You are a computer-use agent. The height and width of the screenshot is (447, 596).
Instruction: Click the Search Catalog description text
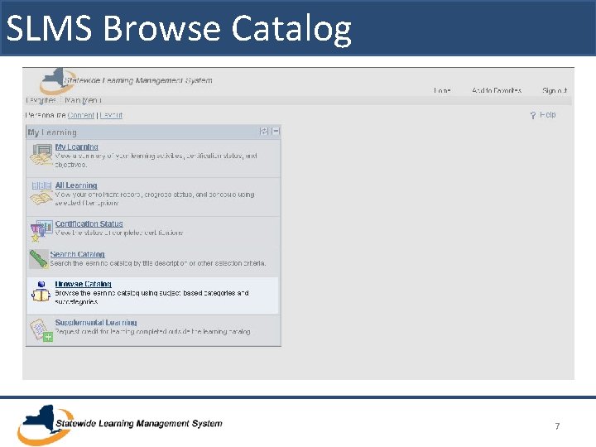[158, 263]
